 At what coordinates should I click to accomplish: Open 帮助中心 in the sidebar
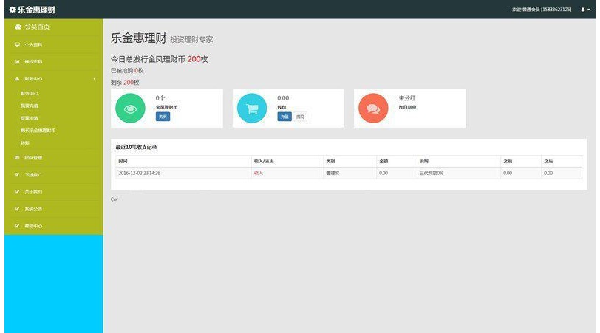(x=34, y=226)
